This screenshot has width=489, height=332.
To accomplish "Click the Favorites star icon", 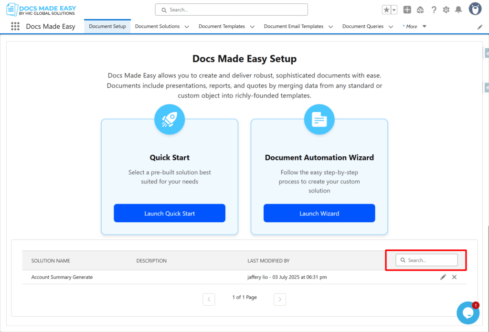I will coord(386,10).
